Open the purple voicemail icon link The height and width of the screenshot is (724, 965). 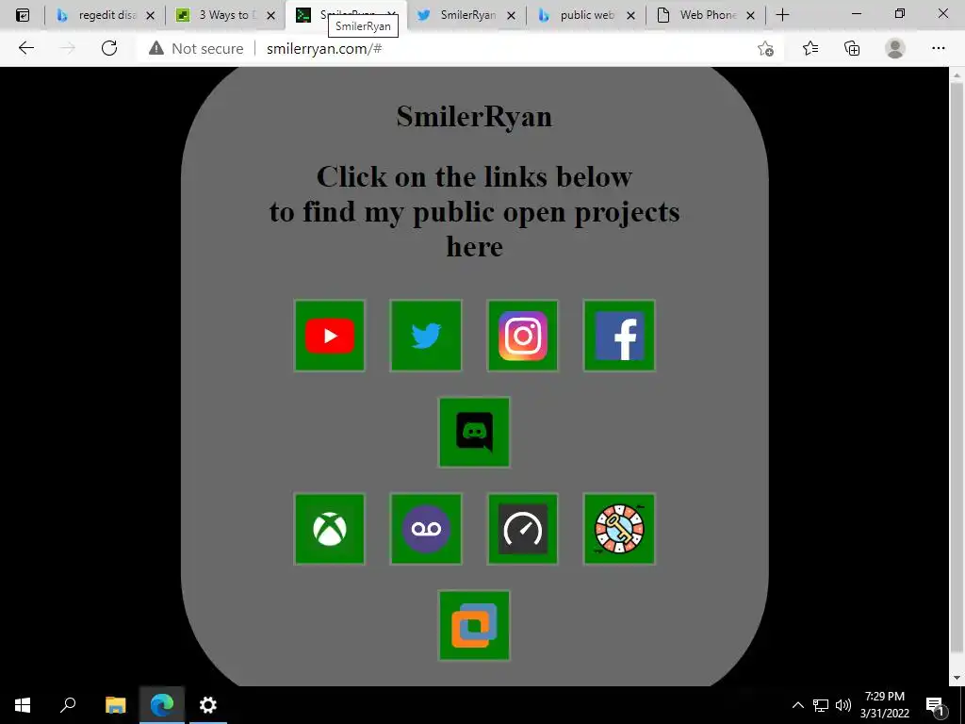(426, 529)
